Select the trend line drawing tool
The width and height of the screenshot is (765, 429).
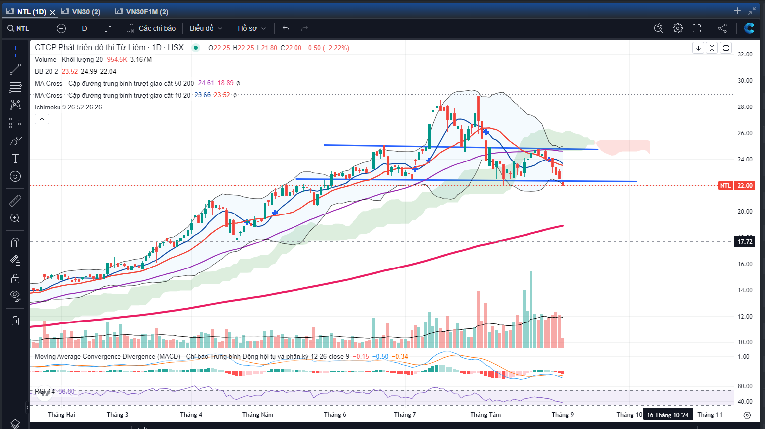[x=15, y=69]
